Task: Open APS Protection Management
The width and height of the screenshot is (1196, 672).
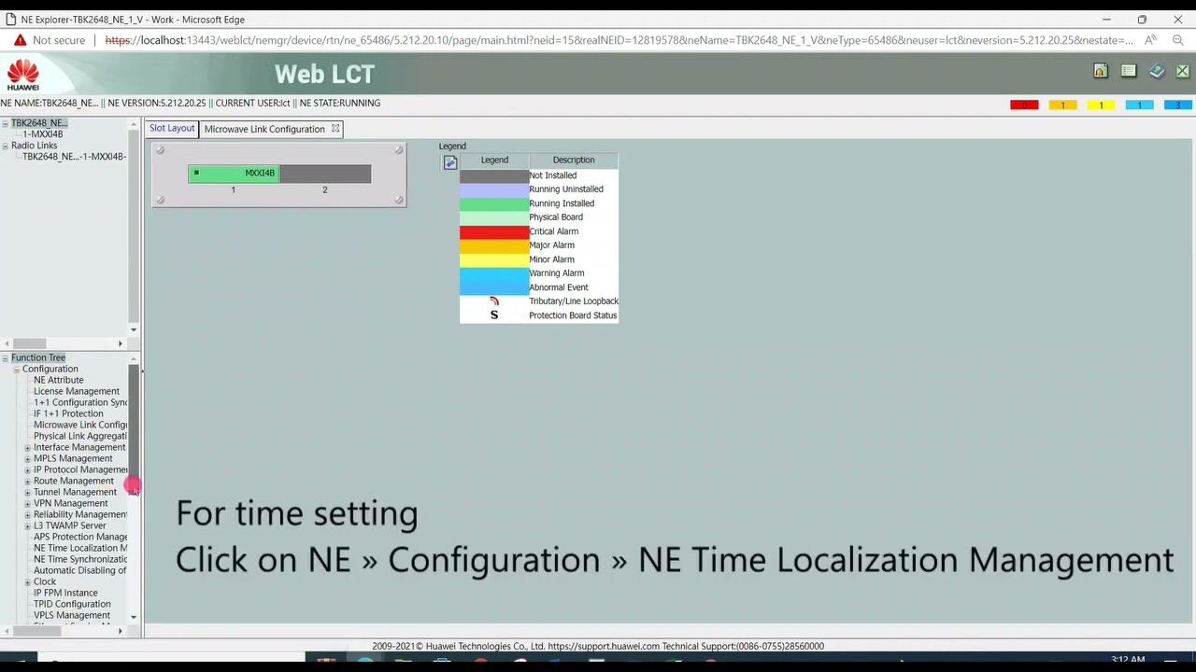Action: coord(80,537)
